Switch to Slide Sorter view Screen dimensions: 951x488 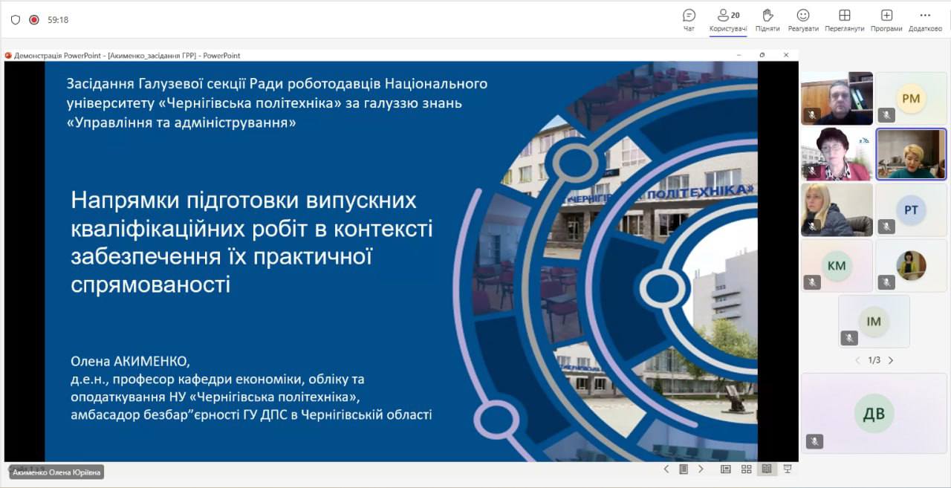(x=746, y=469)
